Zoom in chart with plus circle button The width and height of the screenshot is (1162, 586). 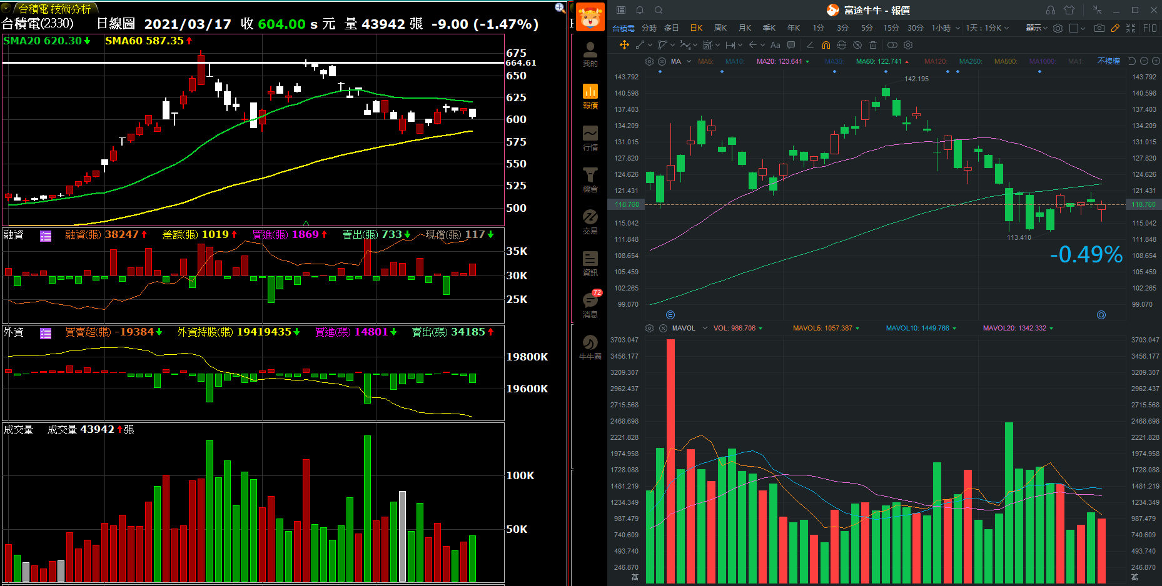coord(1156,61)
